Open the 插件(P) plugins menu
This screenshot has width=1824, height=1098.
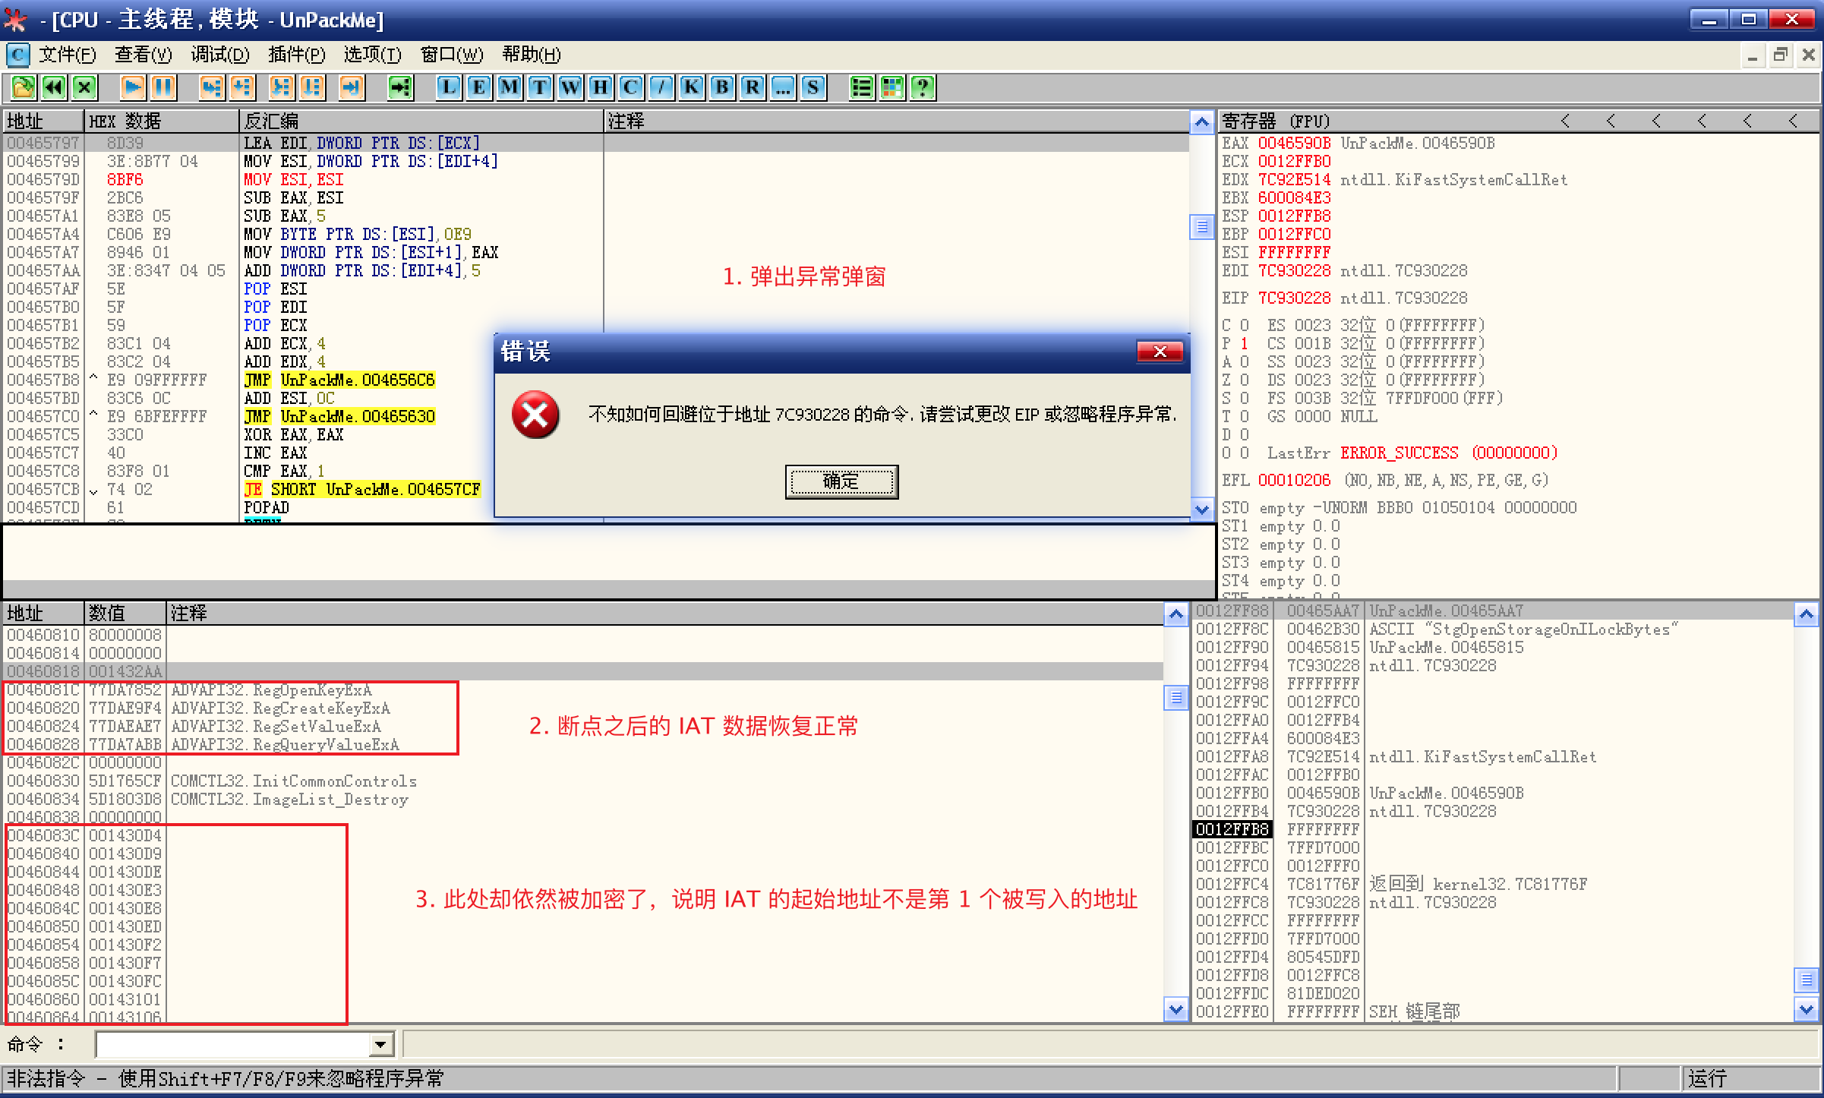(x=296, y=55)
